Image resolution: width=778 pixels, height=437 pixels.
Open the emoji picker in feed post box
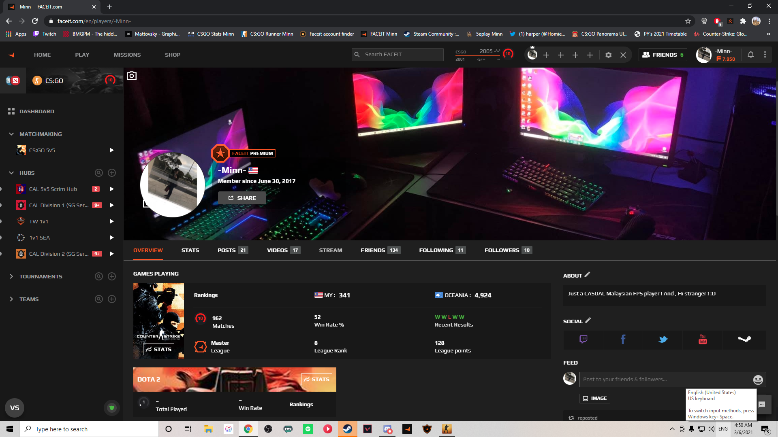pyautogui.click(x=758, y=380)
